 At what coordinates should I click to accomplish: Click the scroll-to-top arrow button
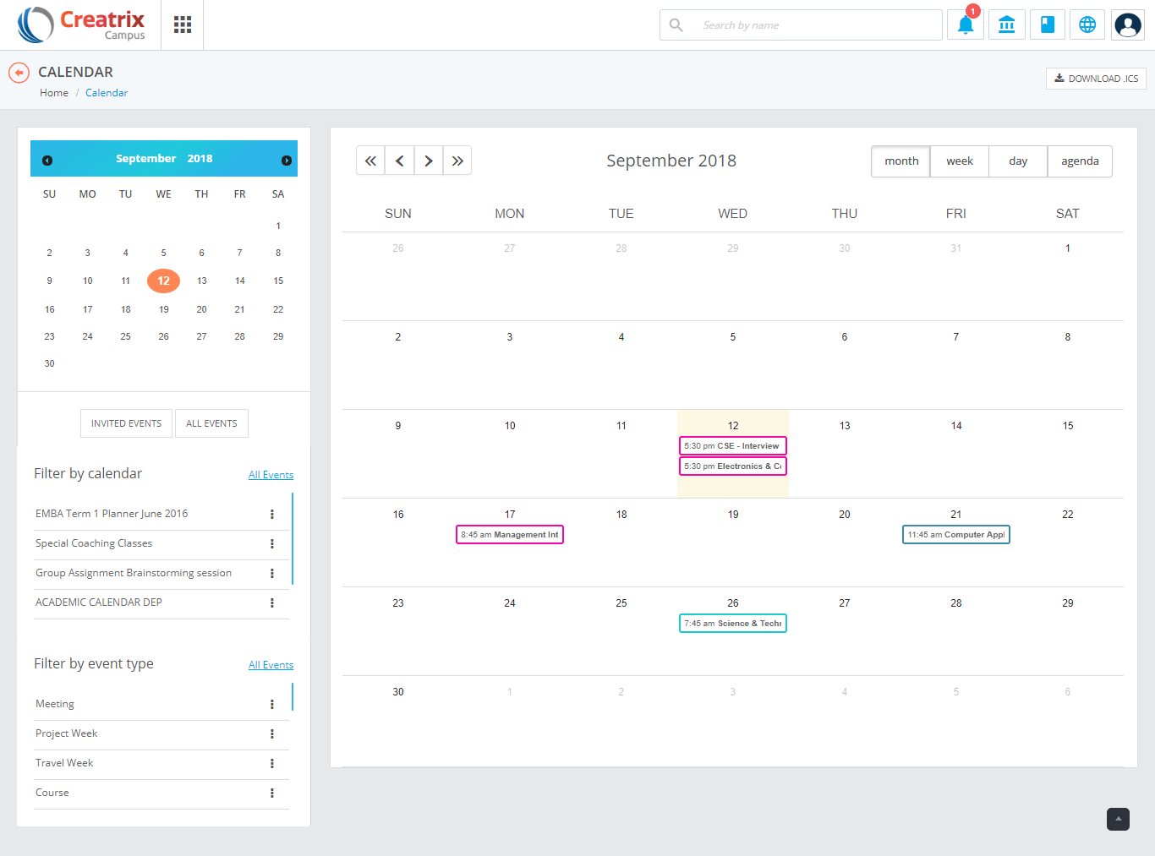coord(1118,819)
